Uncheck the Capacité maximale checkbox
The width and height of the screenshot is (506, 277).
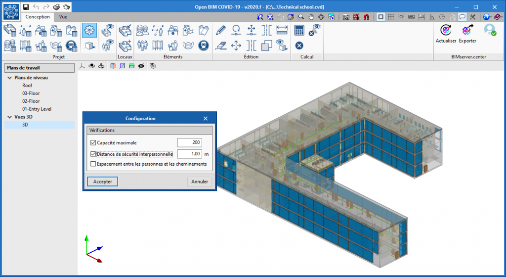click(x=94, y=142)
